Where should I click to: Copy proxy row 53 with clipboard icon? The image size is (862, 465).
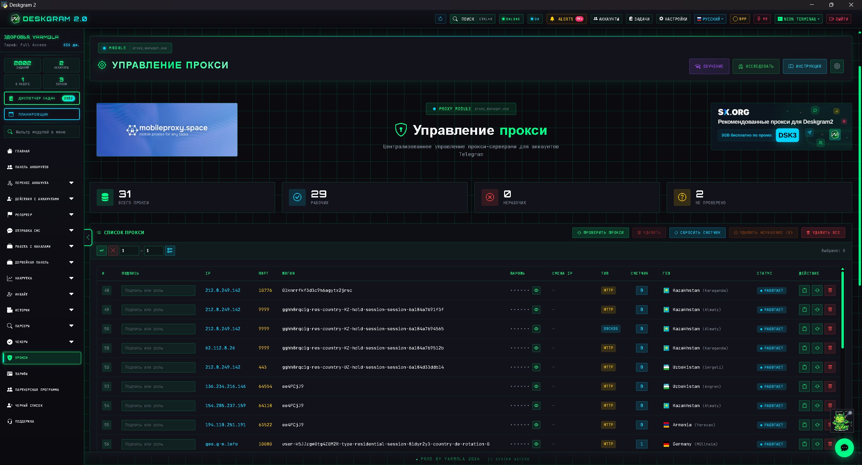tap(804, 386)
